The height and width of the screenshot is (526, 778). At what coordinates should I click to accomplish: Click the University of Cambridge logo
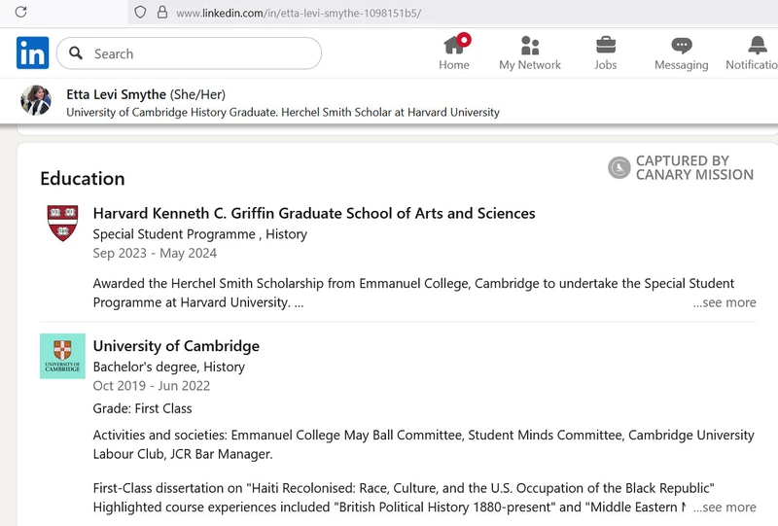coord(62,356)
